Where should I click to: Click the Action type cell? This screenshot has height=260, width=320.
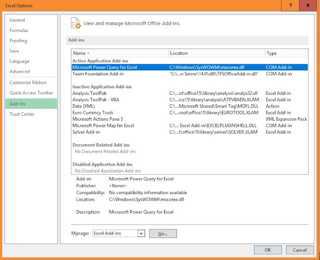click(272, 106)
